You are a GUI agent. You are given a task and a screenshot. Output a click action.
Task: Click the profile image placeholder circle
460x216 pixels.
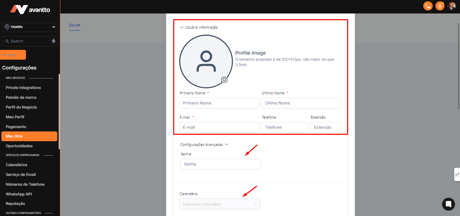(206, 61)
